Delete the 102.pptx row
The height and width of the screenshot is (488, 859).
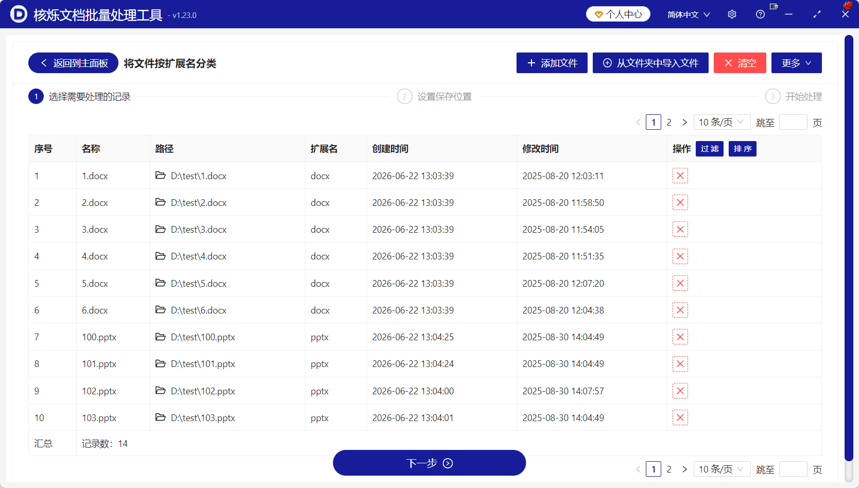pos(680,391)
